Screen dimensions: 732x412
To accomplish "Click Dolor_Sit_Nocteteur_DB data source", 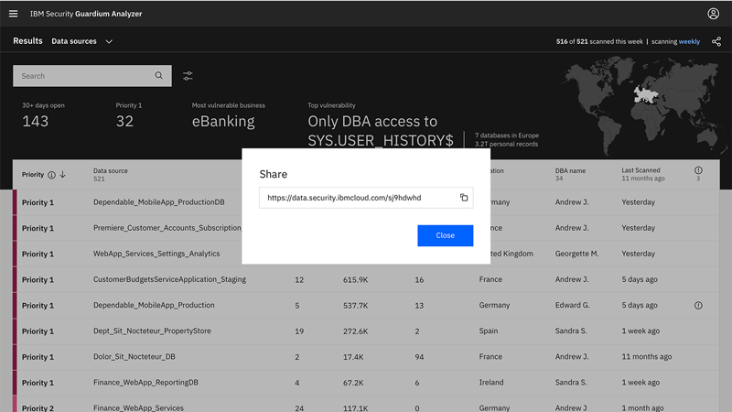I will (x=135, y=356).
